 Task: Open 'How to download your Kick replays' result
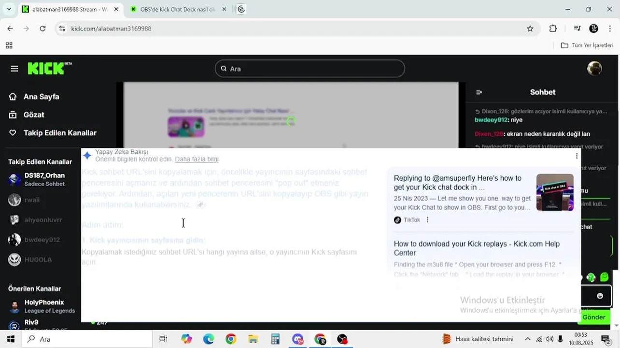pos(477,248)
